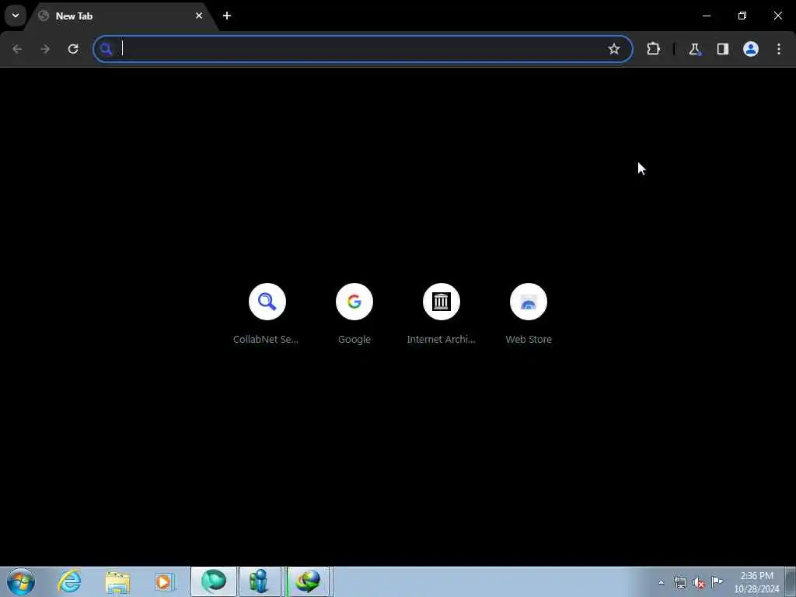Close the New Tab tab
This screenshot has width=796, height=597.
(199, 16)
